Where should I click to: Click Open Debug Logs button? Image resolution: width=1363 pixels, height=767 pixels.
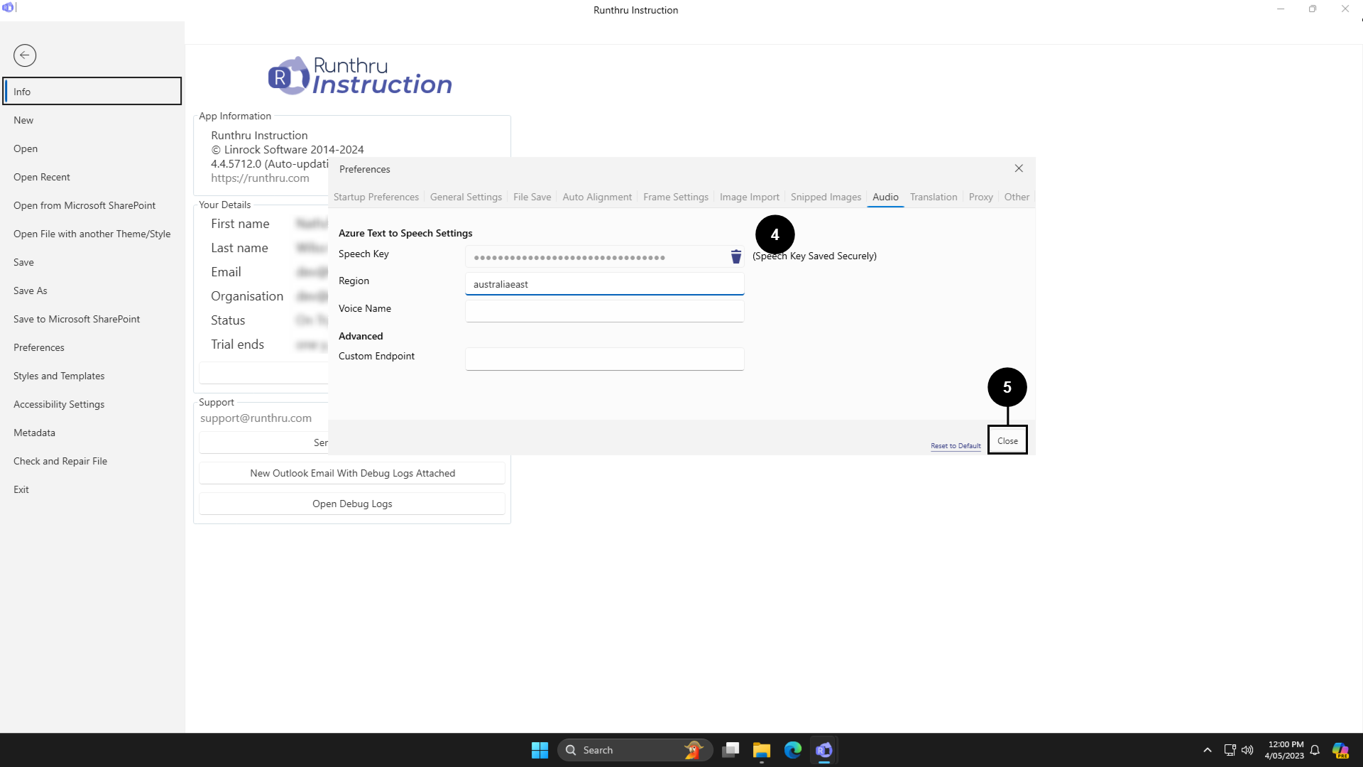pos(352,504)
